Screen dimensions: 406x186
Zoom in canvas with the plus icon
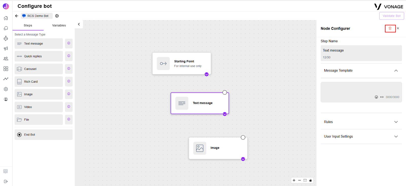tap(294, 180)
